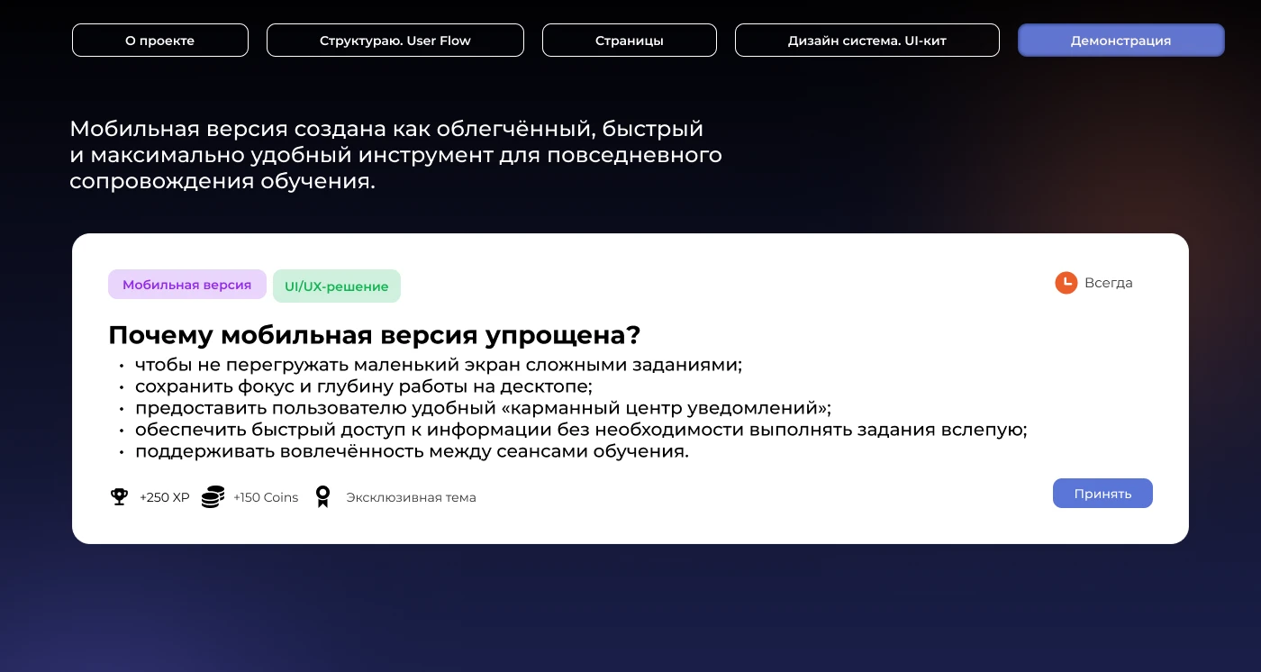Image resolution: width=1261 pixels, height=672 pixels.
Task: Select the white reward card
Action: (630, 387)
